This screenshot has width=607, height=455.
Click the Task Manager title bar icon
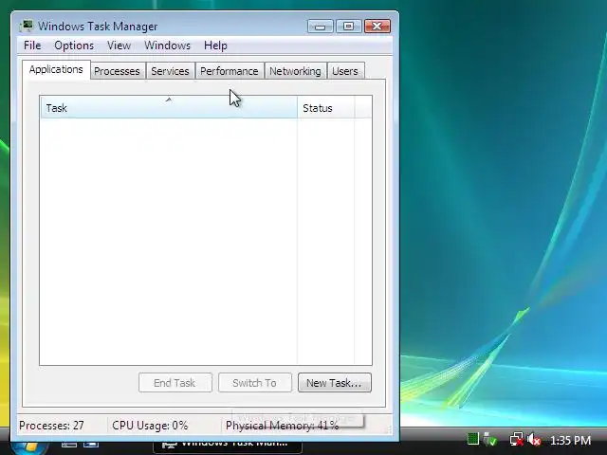click(x=27, y=26)
